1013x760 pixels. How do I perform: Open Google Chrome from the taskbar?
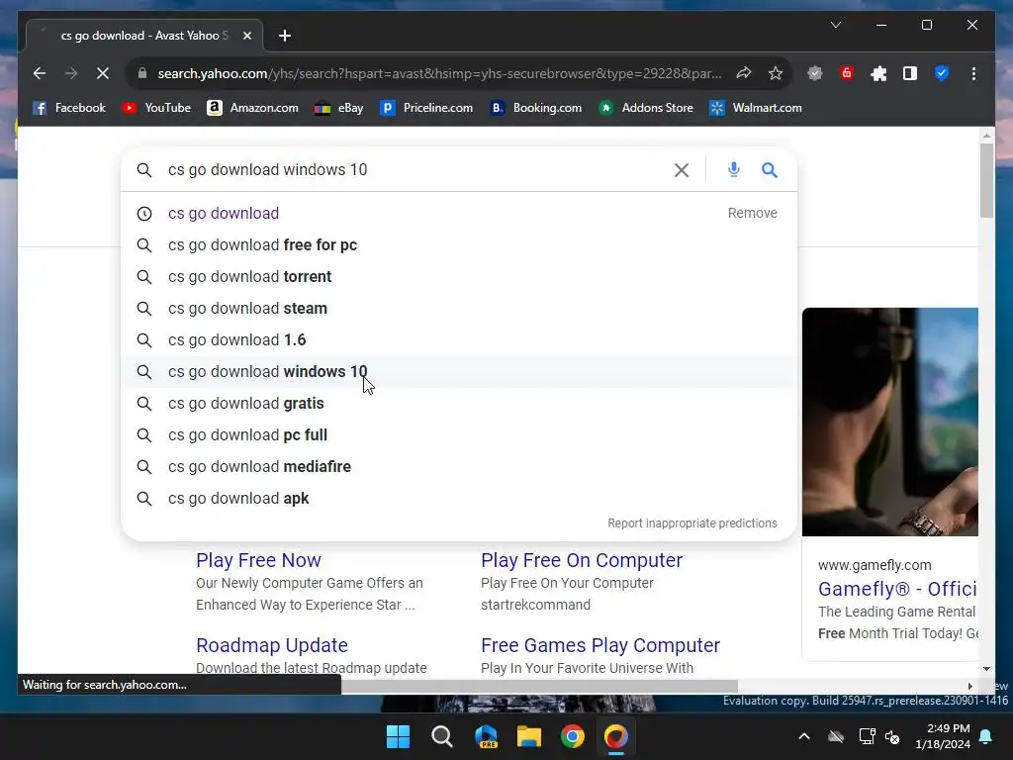(573, 736)
